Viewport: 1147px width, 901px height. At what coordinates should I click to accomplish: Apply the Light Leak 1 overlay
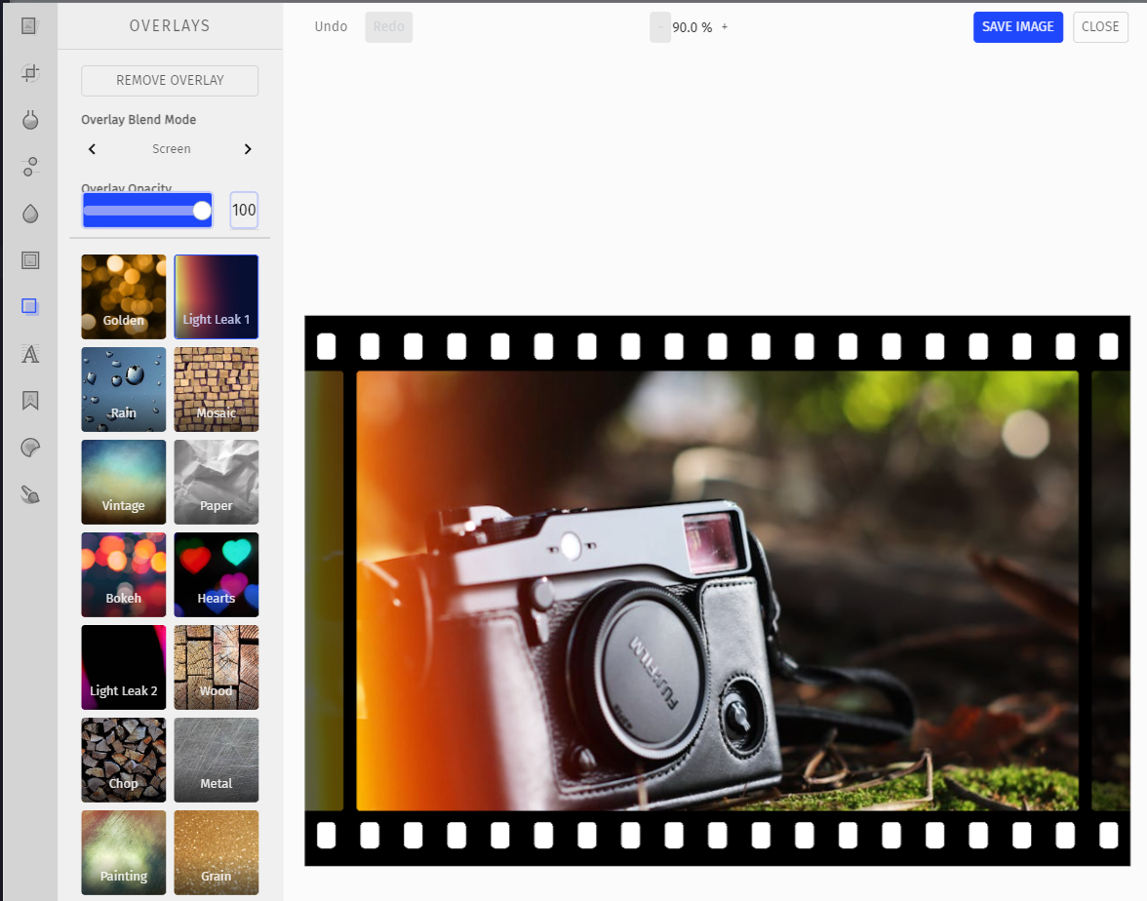[217, 296]
